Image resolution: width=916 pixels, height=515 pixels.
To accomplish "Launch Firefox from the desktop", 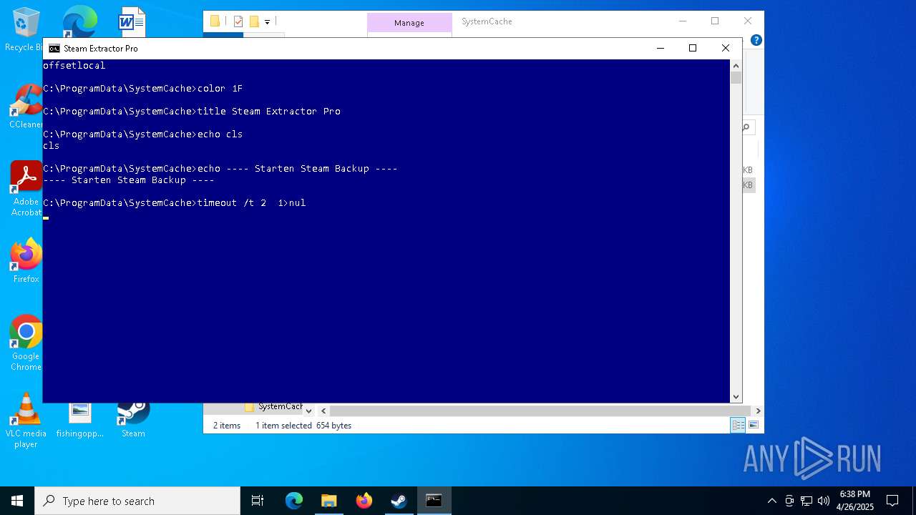I will [26, 261].
